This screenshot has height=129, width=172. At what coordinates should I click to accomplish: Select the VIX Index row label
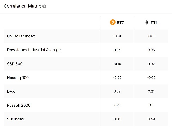point(15,119)
